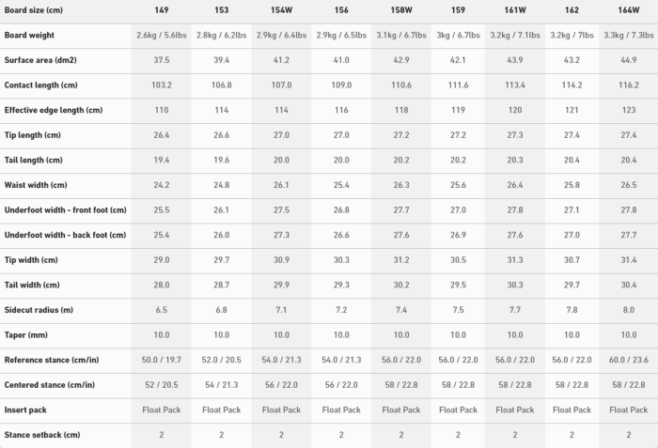
Task: Click the Stance setback (cm) row label
Action: tap(42, 435)
